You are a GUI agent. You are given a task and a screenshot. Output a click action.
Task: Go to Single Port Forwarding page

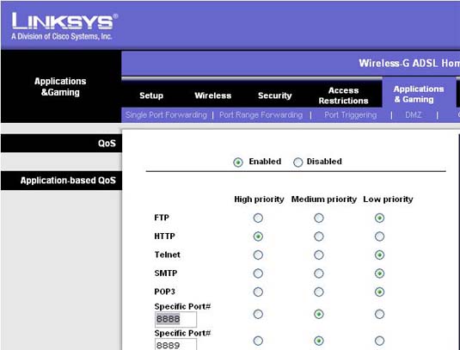point(166,115)
